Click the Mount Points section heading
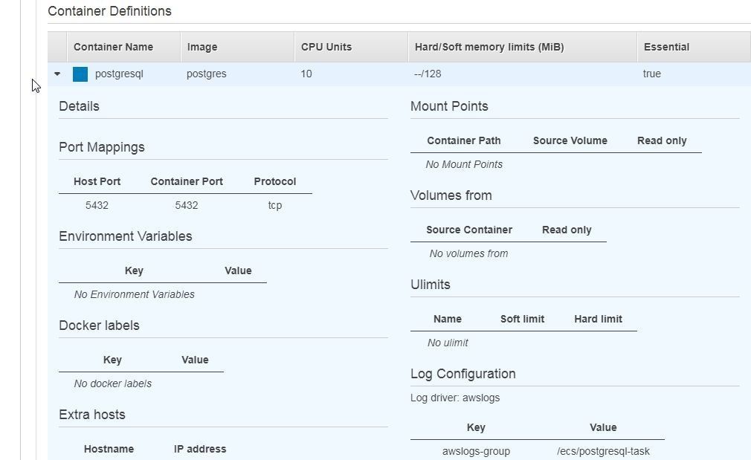751x460 pixels. point(449,106)
